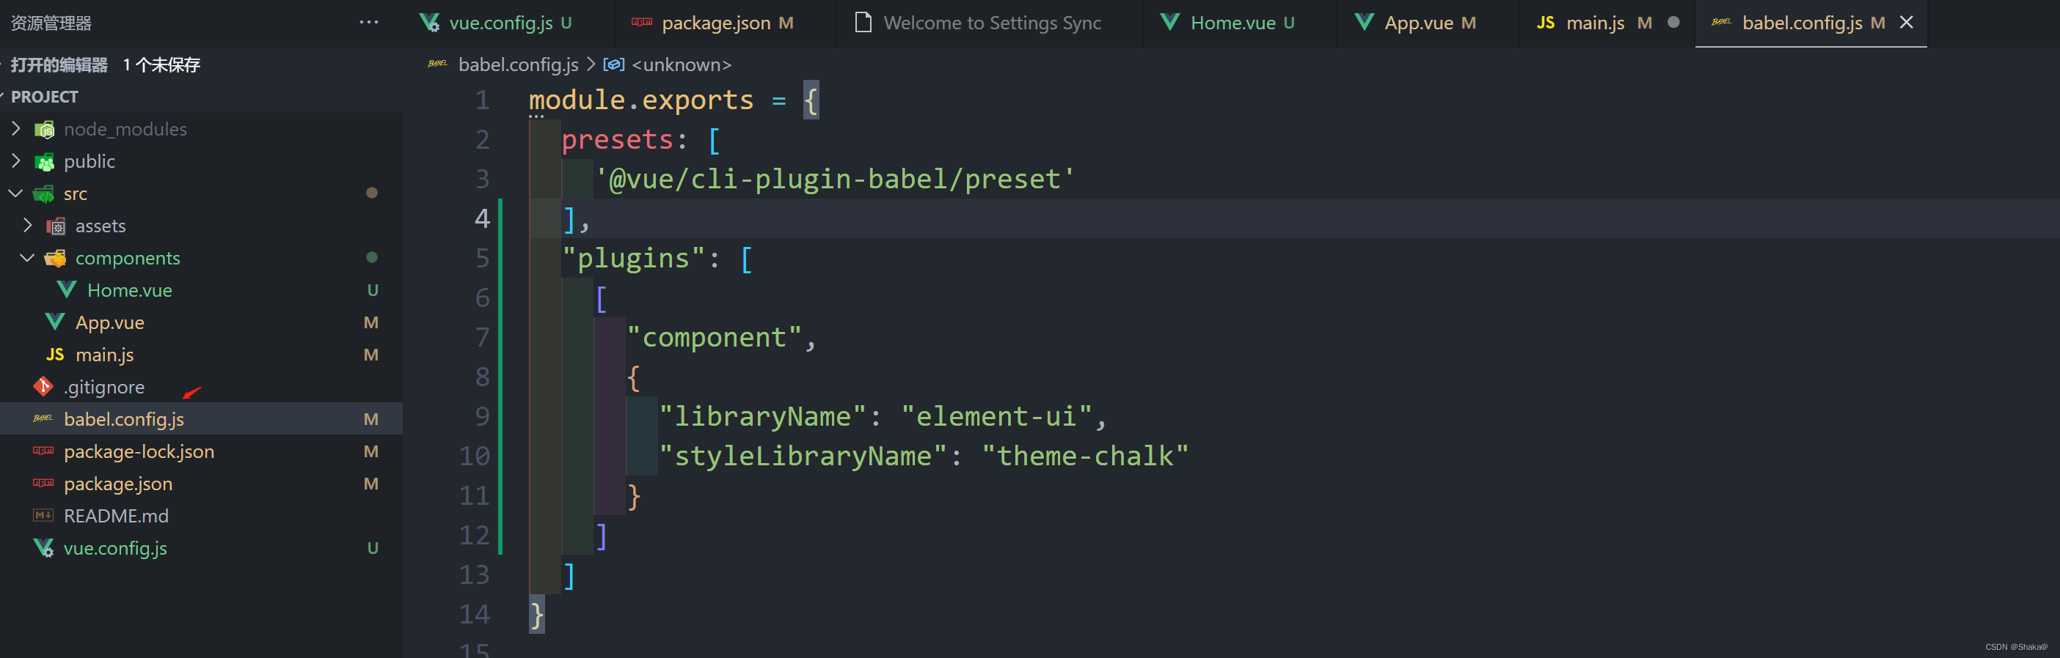The width and height of the screenshot is (2060, 658).
Task: Click the Babel icon beside babel.config.js in tree
Action: pyautogui.click(x=43, y=418)
